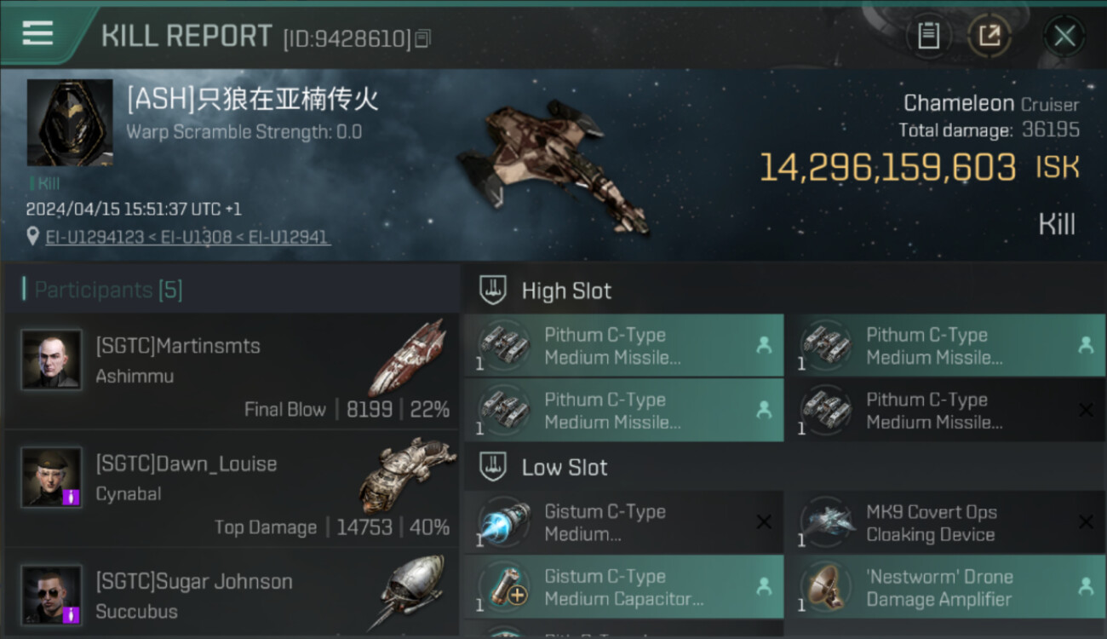Select the MK9 Covert Ops Cloaking Device icon
The height and width of the screenshot is (639, 1107).
(x=826, y=522)
